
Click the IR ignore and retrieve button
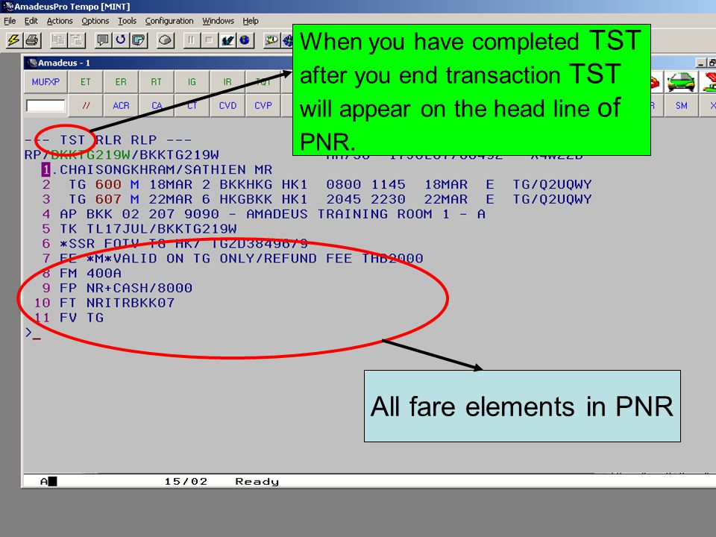[227, 82]
